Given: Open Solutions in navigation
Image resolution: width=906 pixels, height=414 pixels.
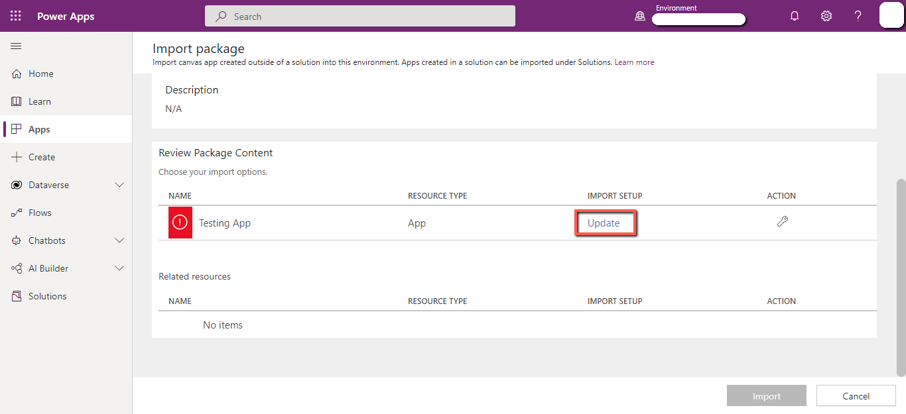Looking at the screenshot, I should pos(47,296).
